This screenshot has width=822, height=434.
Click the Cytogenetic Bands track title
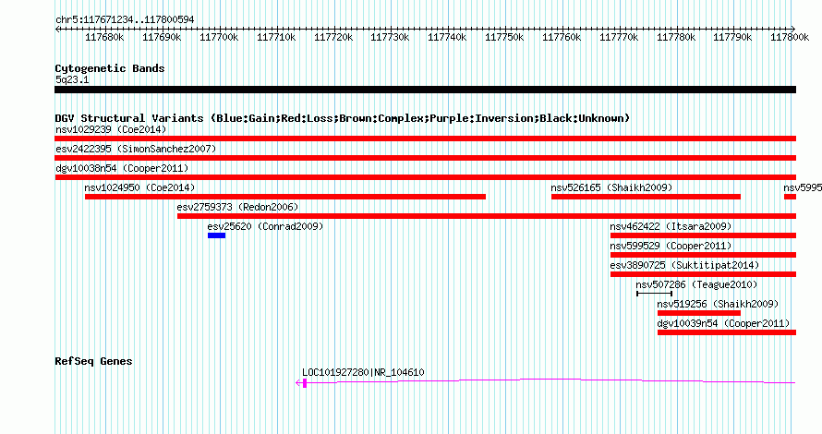pyautogui.click(x=110, y=68)
